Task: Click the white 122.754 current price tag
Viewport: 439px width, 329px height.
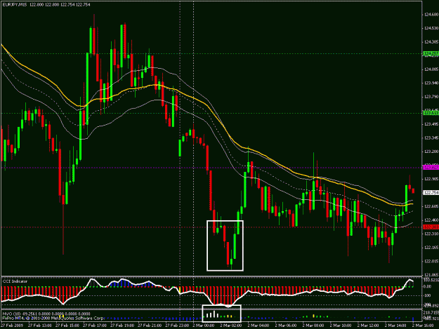Action: pyautogui.click(x=431, y=193)
